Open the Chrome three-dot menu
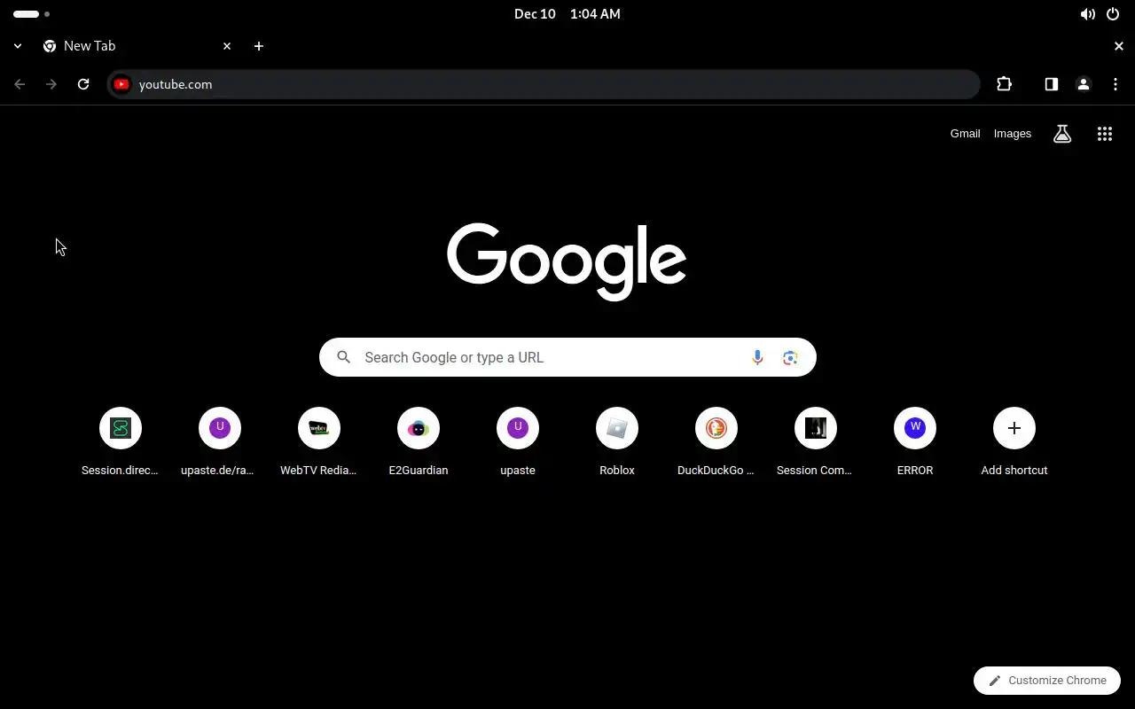Viewport: 1135px width, 709px height. (1115, 84)
